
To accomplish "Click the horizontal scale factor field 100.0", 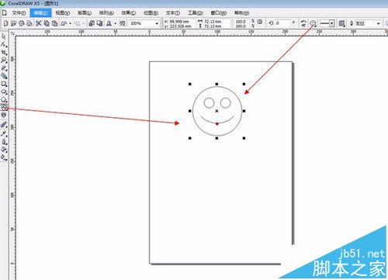I will coord(241,22).
